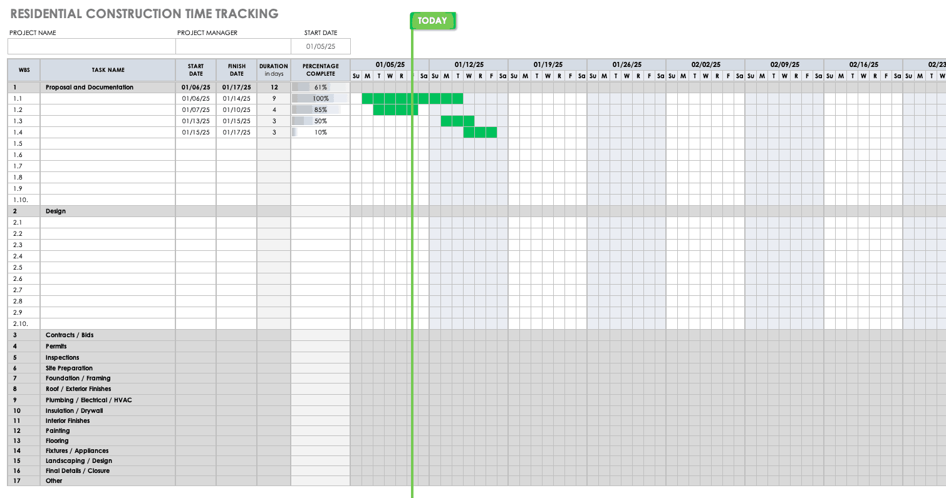
Task: Click the Start Date cell showing 01/05/25
Action: pyautogui.click(x=321, y=46)
